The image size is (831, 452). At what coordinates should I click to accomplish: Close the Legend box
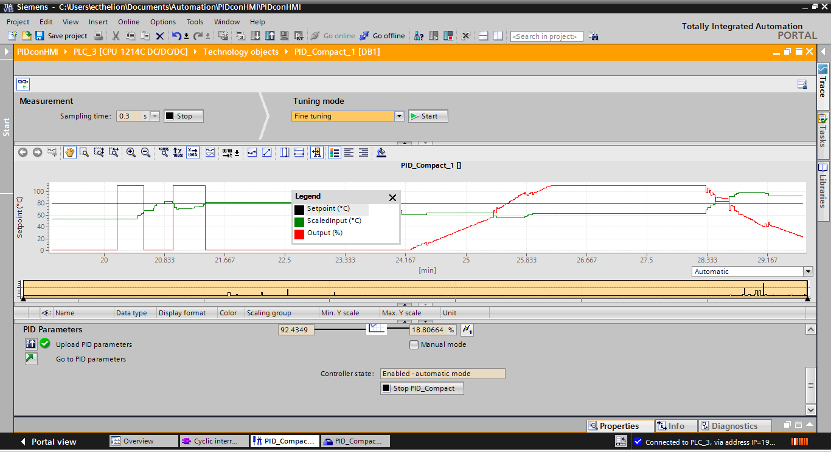[392, 197]
